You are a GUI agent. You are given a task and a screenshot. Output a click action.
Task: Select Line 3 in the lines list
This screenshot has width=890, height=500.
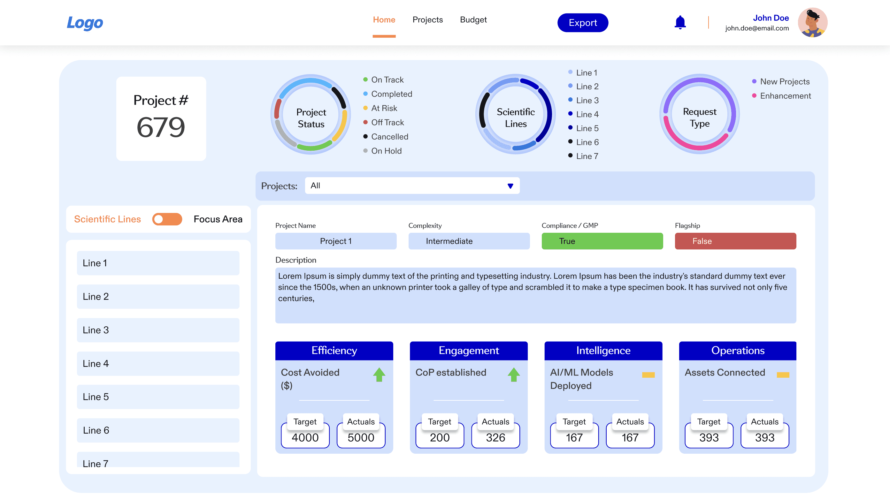pyautogui.click(x=158, y=330)
